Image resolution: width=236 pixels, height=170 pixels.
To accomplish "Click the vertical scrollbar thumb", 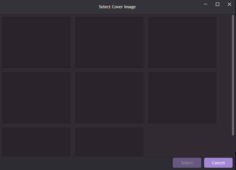I will [233, 75].
